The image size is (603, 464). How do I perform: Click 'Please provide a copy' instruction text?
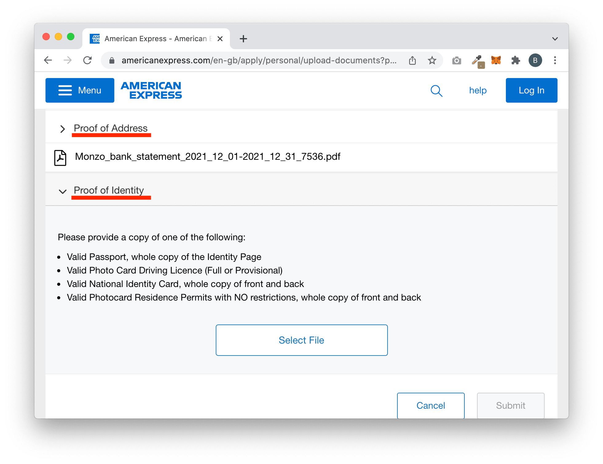click(x=152, y=237)
